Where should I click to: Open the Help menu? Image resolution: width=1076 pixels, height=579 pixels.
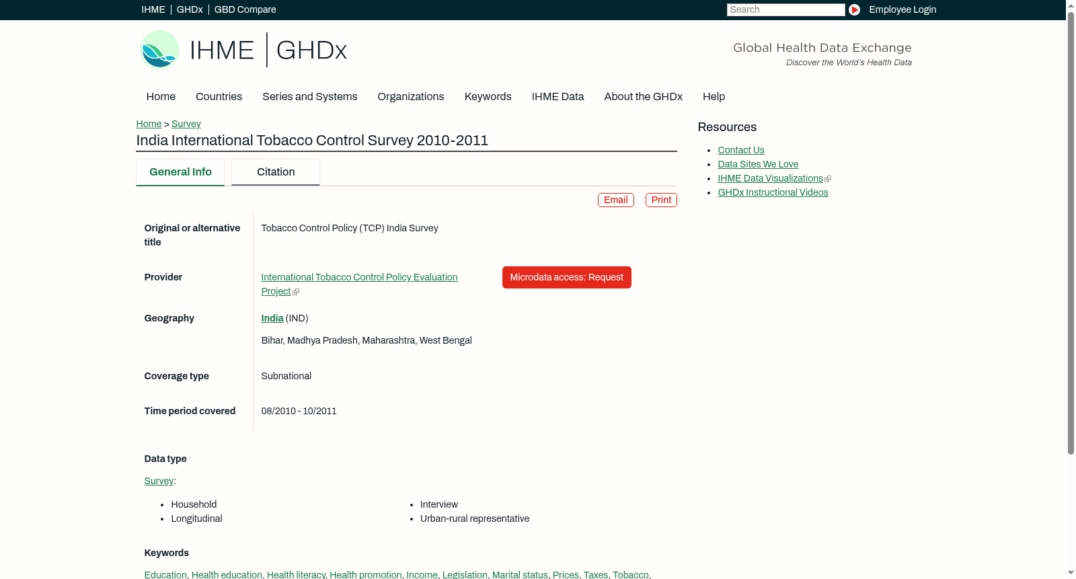pos(714,97)
